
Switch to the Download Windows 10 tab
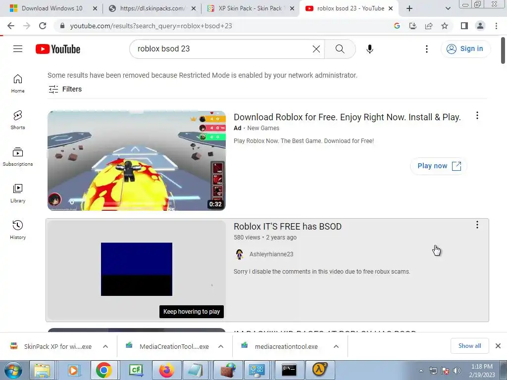(51, 8)
